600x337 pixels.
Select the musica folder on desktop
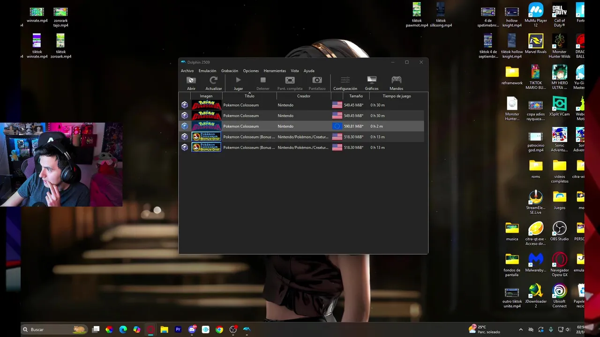(512, 231)
